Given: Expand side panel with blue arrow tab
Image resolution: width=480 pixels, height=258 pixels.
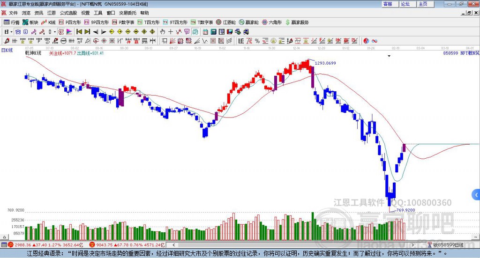Looking at the screenshot, I should [476, 195].
